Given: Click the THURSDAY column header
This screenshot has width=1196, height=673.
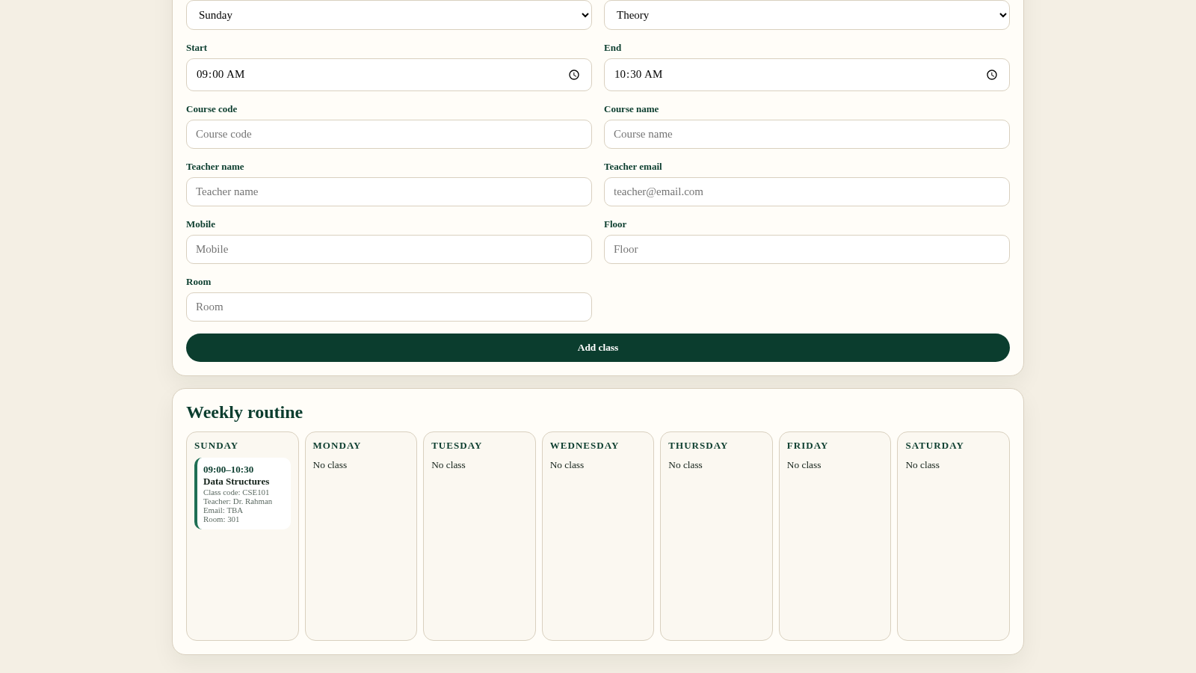Looking at the screenshot, I should point(698,446).
